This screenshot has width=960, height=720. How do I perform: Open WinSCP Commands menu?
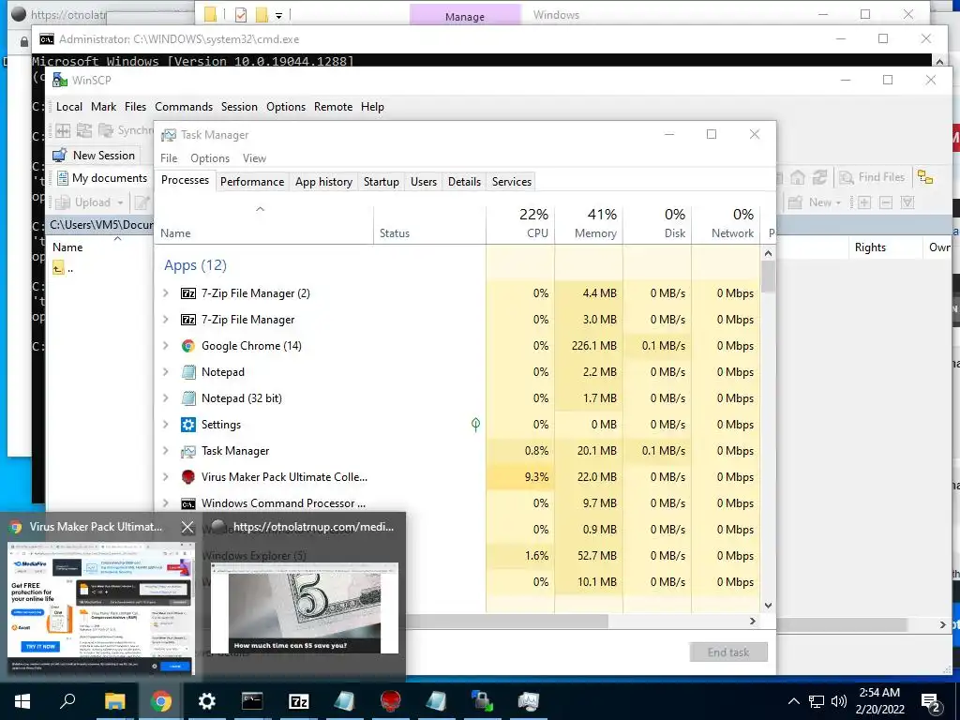coord(184,107)
